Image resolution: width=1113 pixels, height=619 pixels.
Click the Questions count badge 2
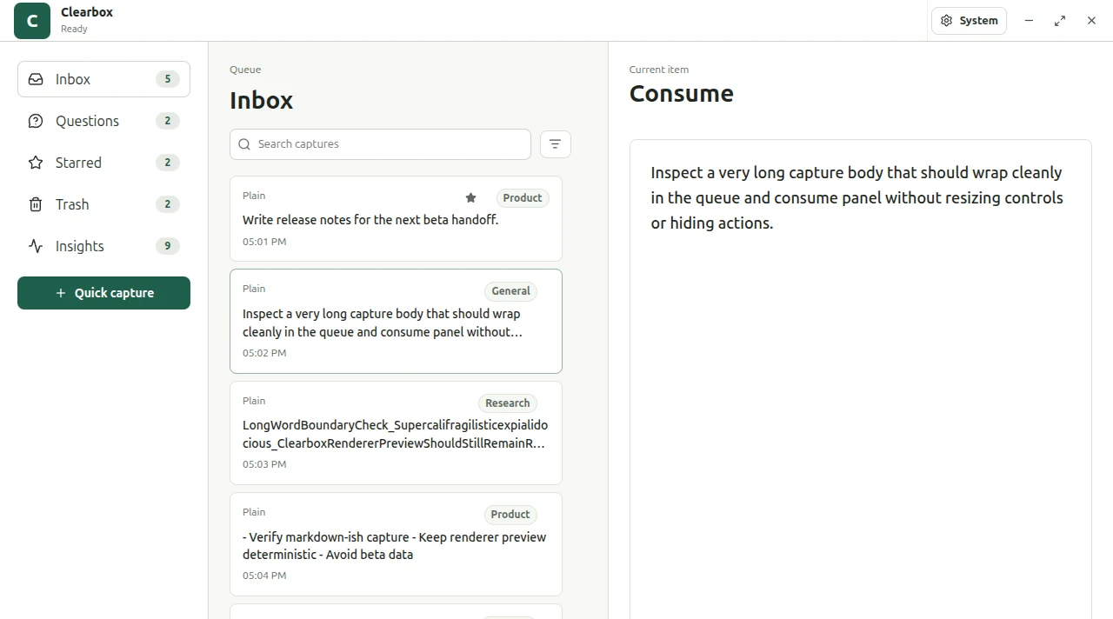[x=168, y=121]
